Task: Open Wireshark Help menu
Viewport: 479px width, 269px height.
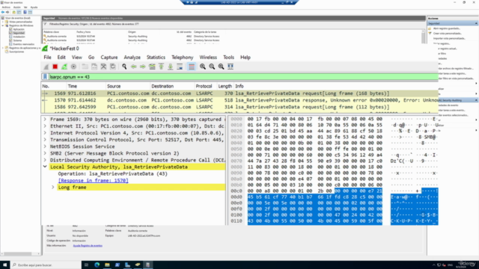Action: point(245,58)
